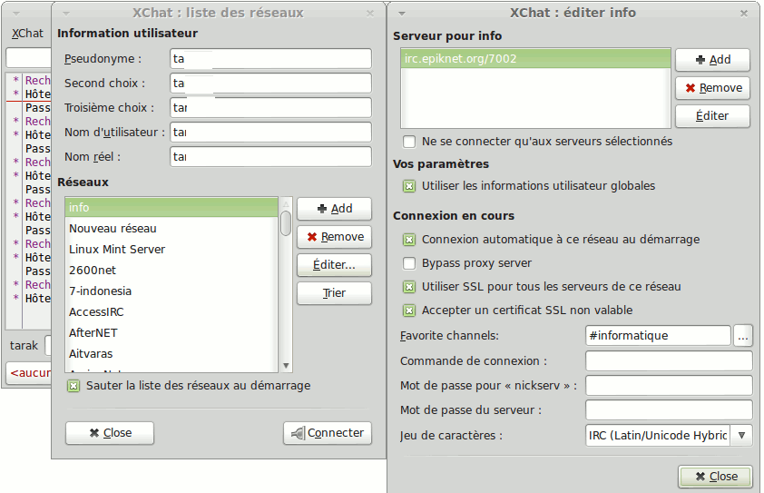The width and height of the screenshot is (764, 493).
Task: Edit Jeu de caractères combo box text
Action: pyautogui.click(x=658, y=436)
